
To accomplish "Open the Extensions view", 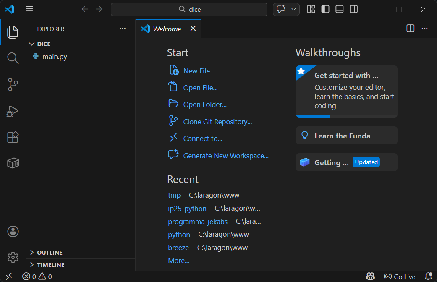I will (x=13, y=137).
